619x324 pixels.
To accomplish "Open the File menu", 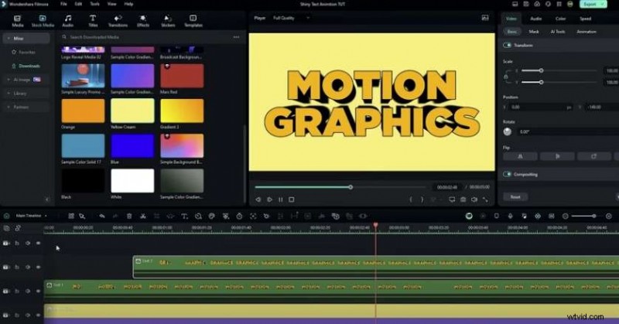I will (x=63, y=4).
